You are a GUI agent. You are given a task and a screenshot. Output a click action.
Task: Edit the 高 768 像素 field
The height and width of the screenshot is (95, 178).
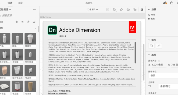click(x=174, y=65)
